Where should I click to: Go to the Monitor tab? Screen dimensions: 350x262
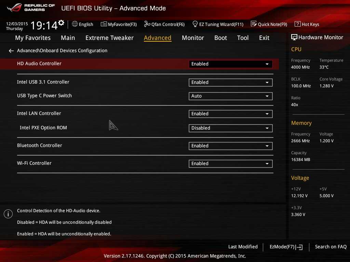pos(193,38)
